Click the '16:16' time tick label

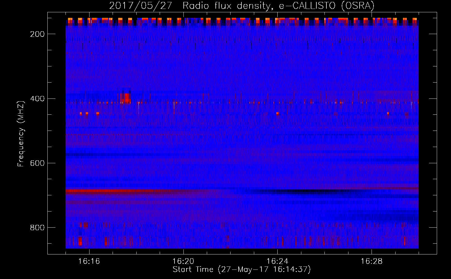click(x=89, y=261)
